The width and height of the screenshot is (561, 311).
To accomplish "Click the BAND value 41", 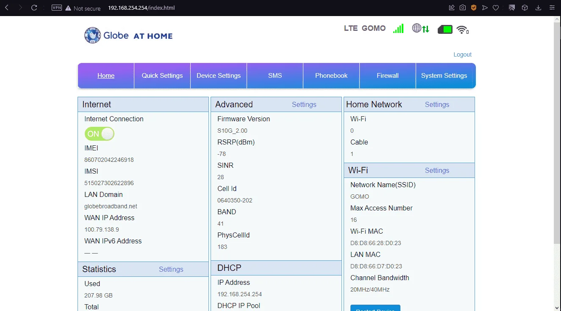I will pos(221,224).
